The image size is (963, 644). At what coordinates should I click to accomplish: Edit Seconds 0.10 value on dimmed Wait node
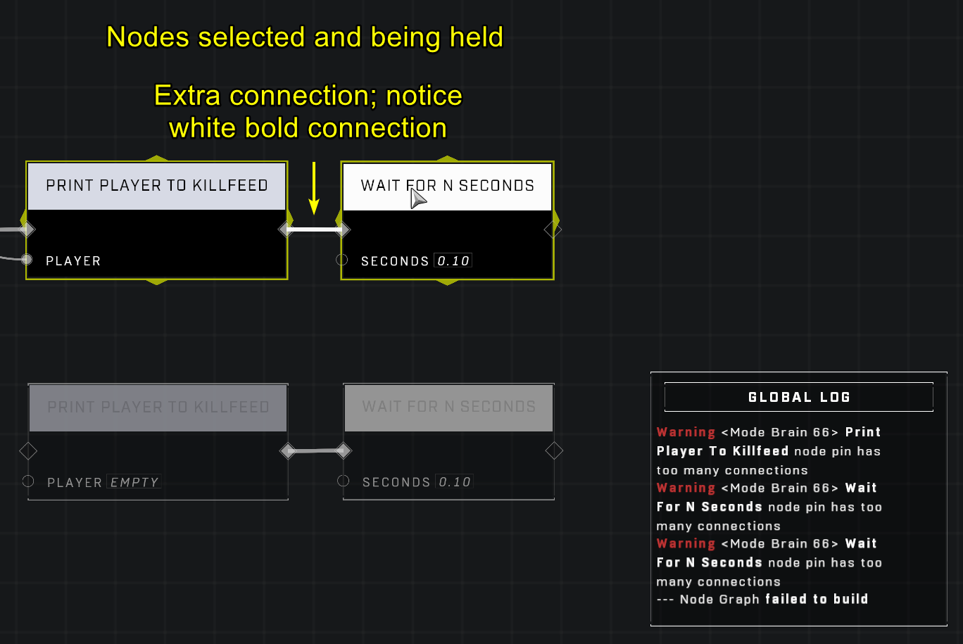pyautogui.click(x=454, y=483)
